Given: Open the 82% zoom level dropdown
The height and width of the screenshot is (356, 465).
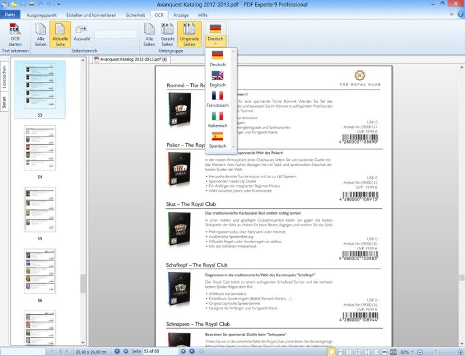Looking at the screenshot, I should (413, 352).
